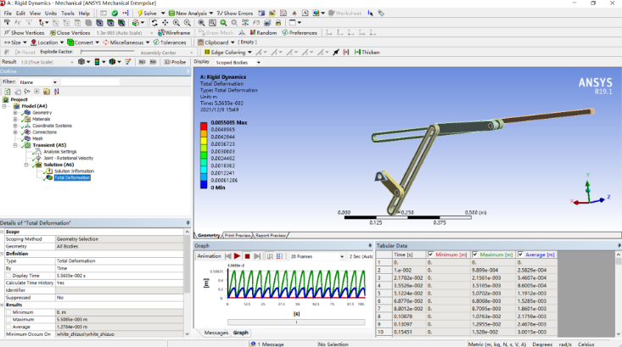622x347 pixels.
Task: Toggle the Thicken edges option
Action: [x=367, y=53]
